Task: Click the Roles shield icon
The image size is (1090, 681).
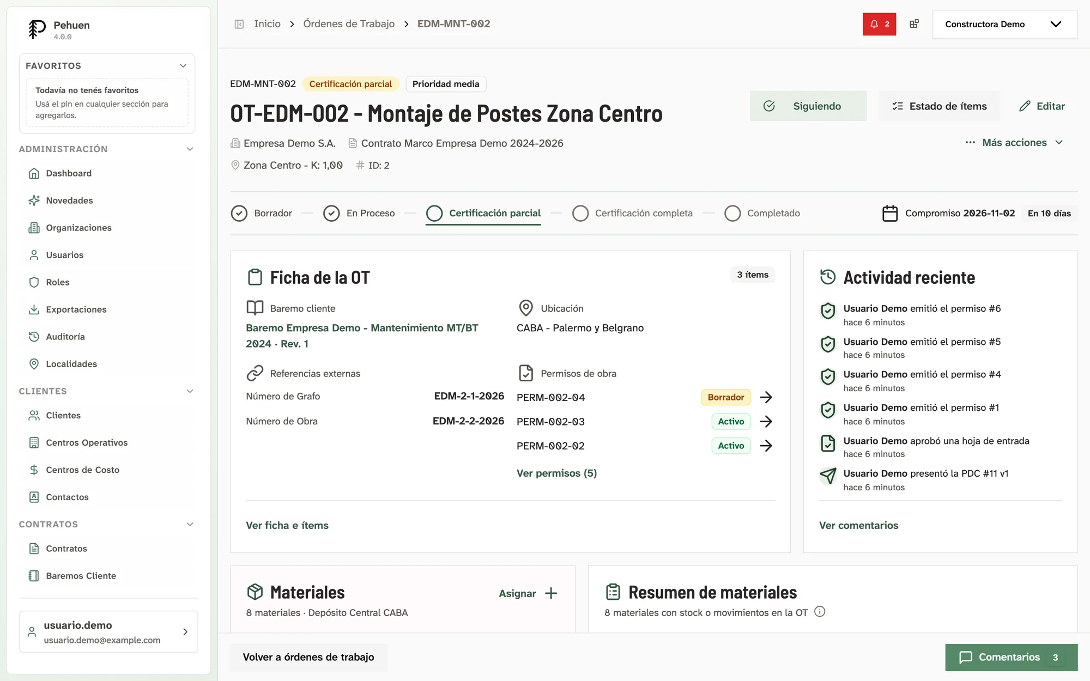Action: click(34, 282)
